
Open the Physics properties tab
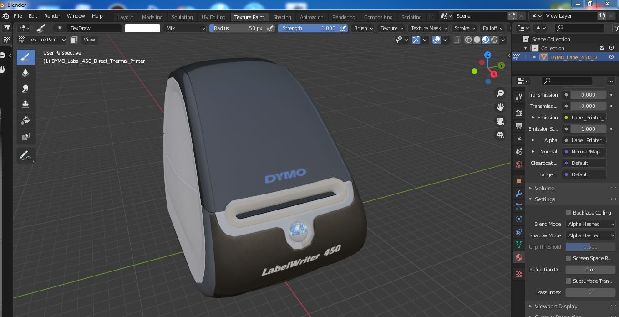tap(518, 219)
